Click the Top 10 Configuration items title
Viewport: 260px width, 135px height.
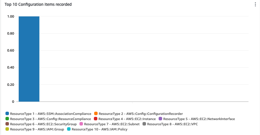point(38,4)
